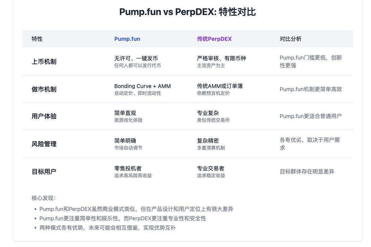Click the subtext '类似传统交易所'
Screen dimensions: 371x247
click(x=213, y=120)
